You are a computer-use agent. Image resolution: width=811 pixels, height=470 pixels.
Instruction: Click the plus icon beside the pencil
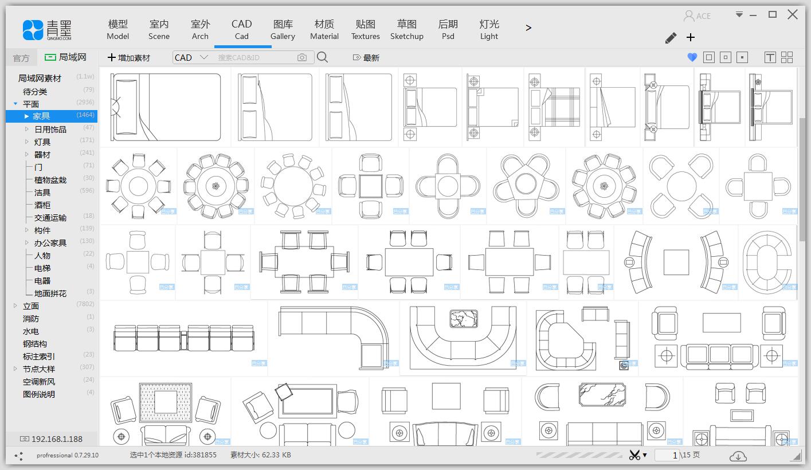point(691,37)
